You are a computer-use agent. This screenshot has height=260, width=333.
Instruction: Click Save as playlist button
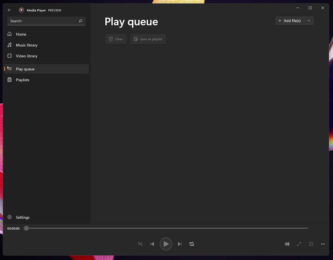148,39
